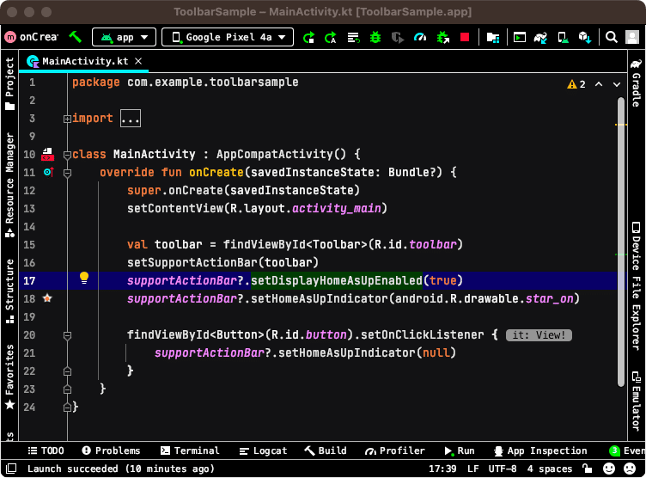Click the folded import ellipsis placeholder

131,119
